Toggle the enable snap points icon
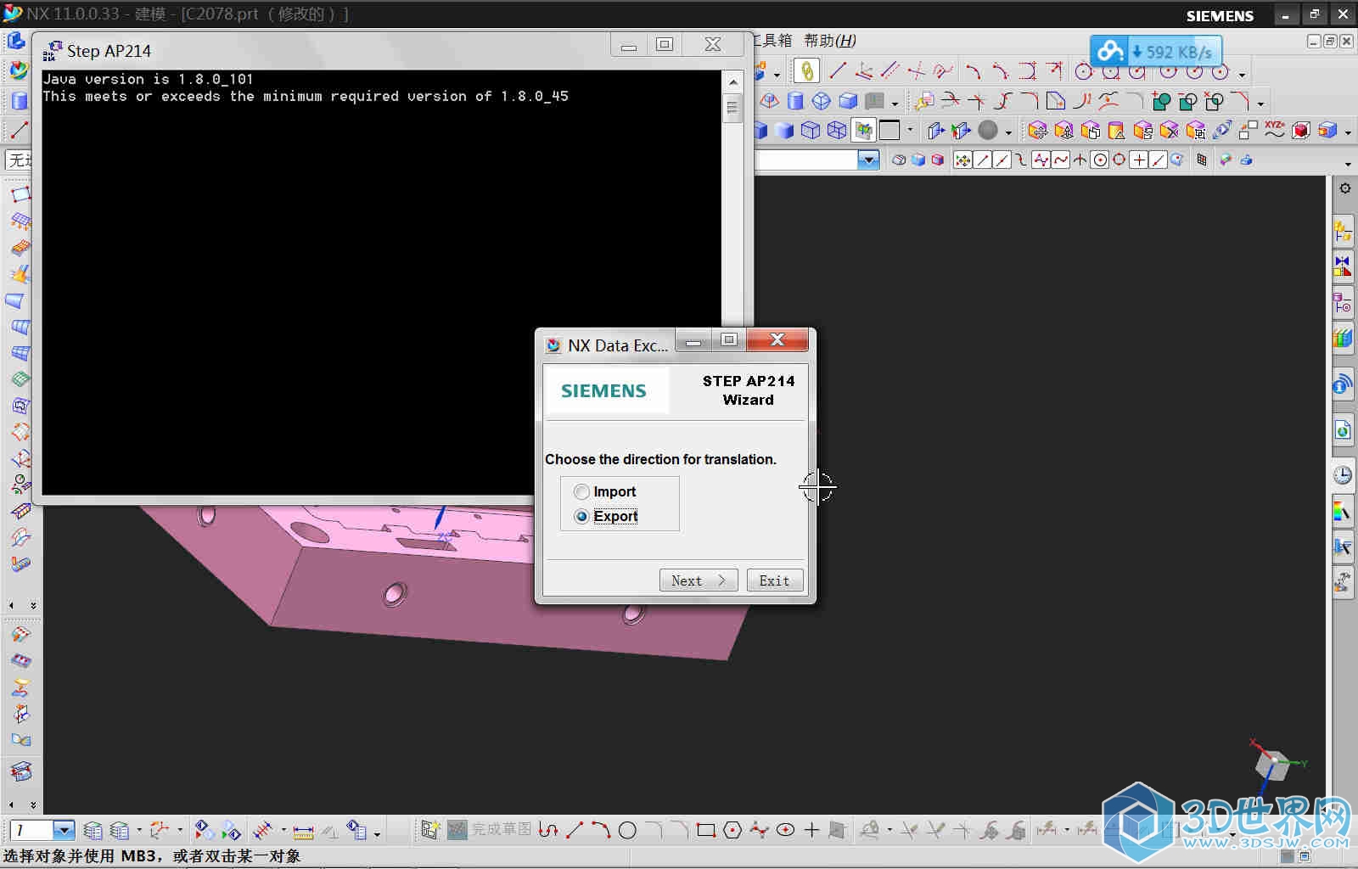1358x869 pixels. [x=962, y=160]
